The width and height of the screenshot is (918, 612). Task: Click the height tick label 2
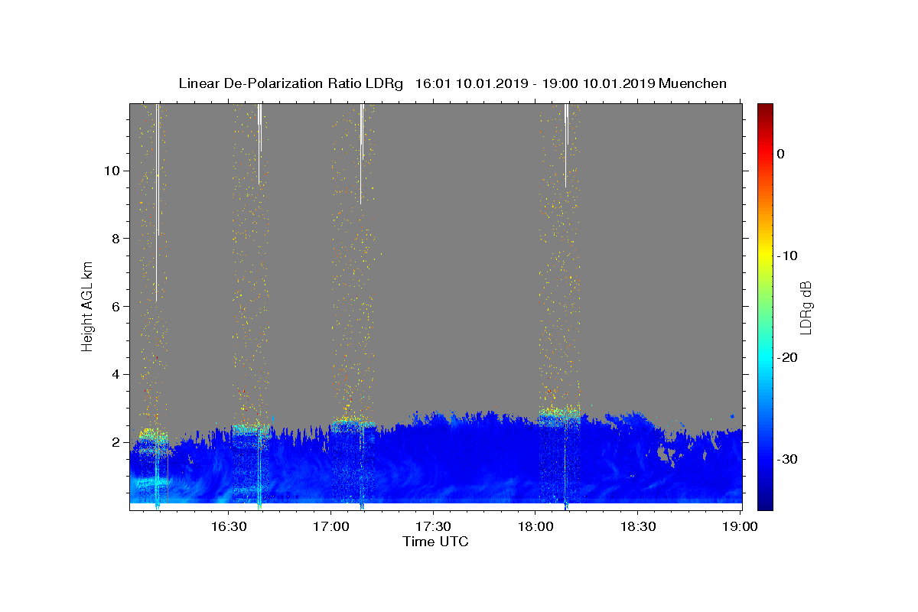tap(115, 442)
